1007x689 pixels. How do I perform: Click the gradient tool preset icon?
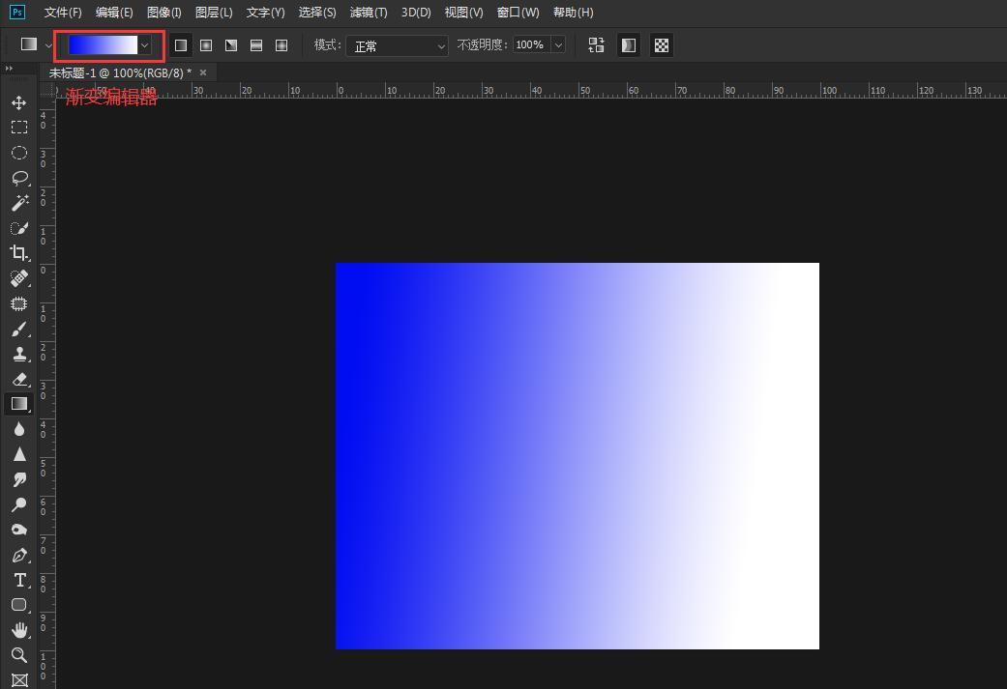pyautogui.click(x=29, y=44)
